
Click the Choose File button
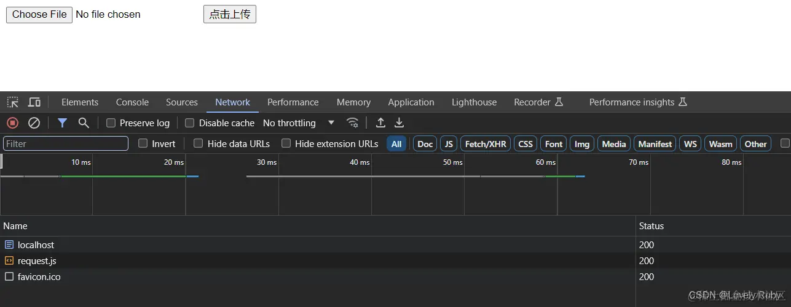[x=39, y=15]
